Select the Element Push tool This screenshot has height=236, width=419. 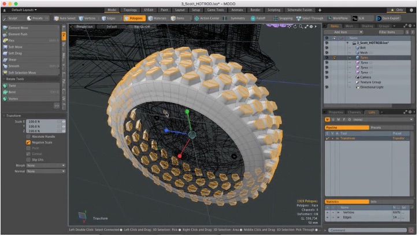coord(31,34)
